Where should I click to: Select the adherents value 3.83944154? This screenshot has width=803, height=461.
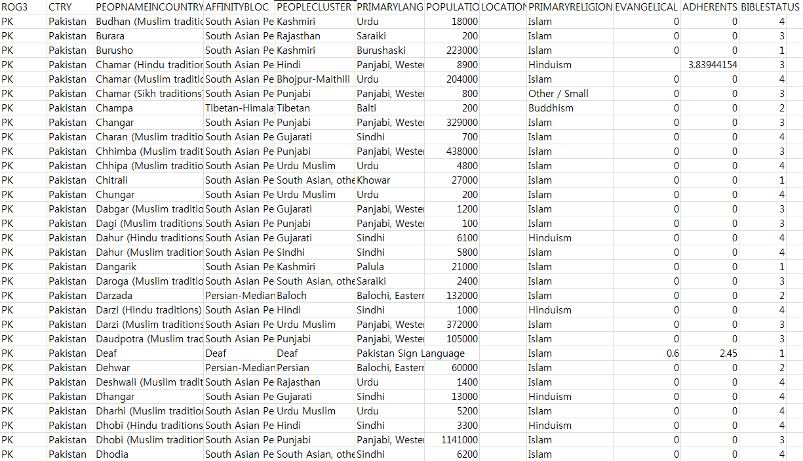click(710, 65)
